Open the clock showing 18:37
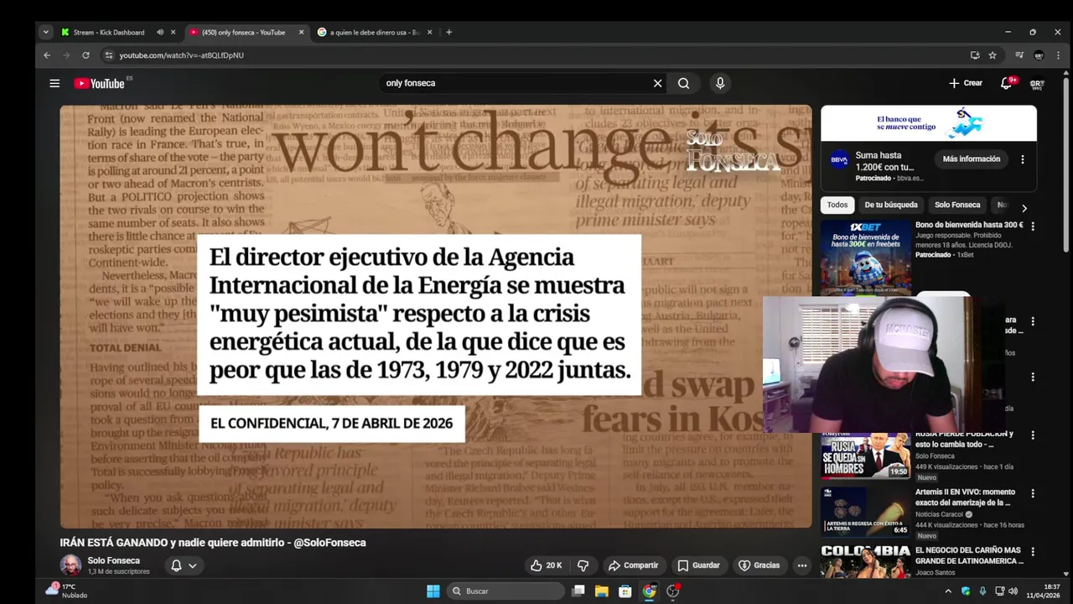Screen dimensions: 1073x604 (1044, 591)
